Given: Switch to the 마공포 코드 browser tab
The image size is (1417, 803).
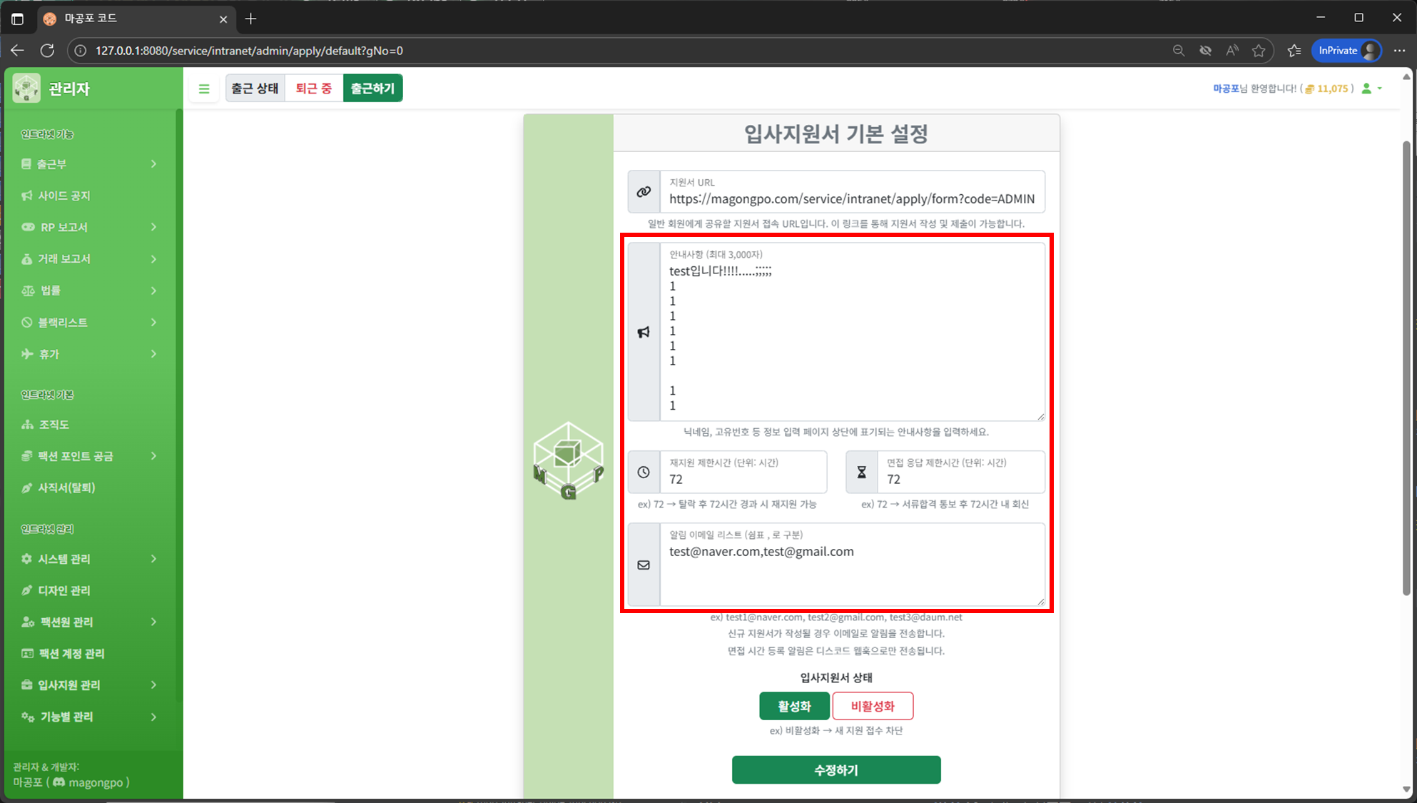Looking at the screenshot, I should pos(136,19).
